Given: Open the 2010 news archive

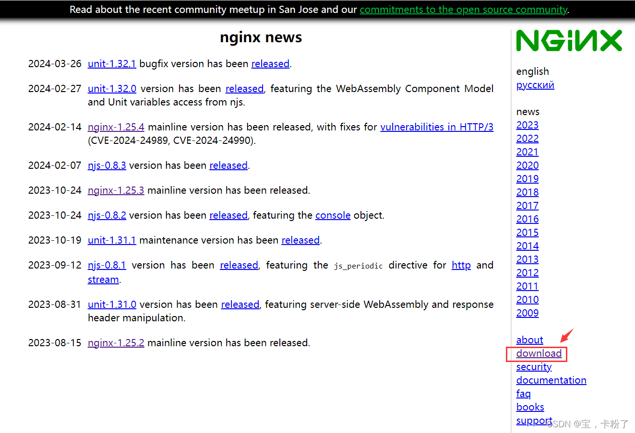Looking at the screenshot, I should click(x=527, y=300).
